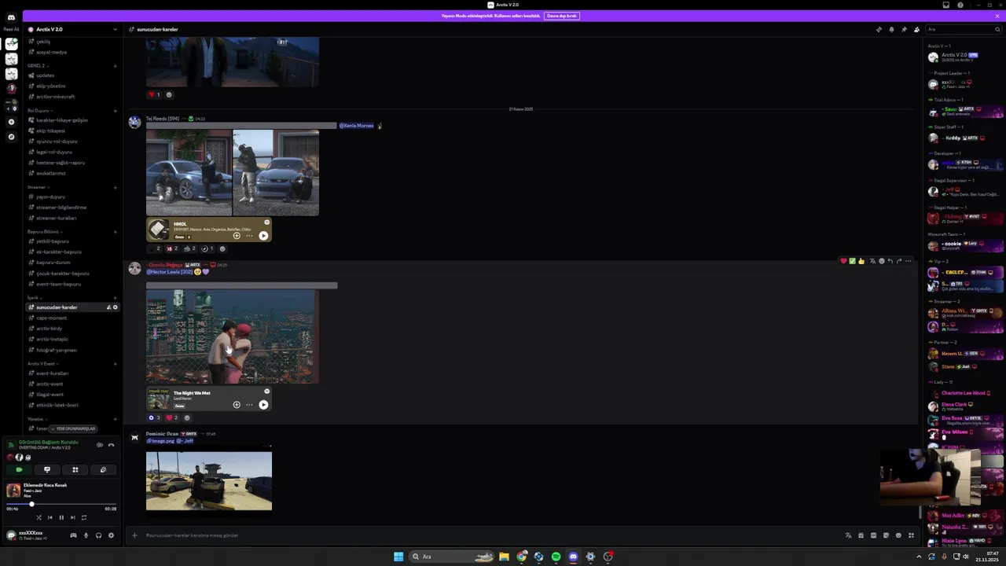Screen dimensions: 1006x566
Task: Open the two-car image by Tej Reeds
Action: [x=233, y=173]
